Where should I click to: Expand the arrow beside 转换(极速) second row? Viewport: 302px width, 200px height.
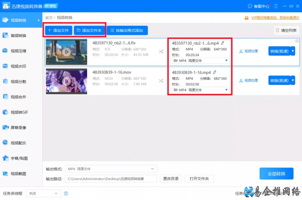click(x=293, y=80)
